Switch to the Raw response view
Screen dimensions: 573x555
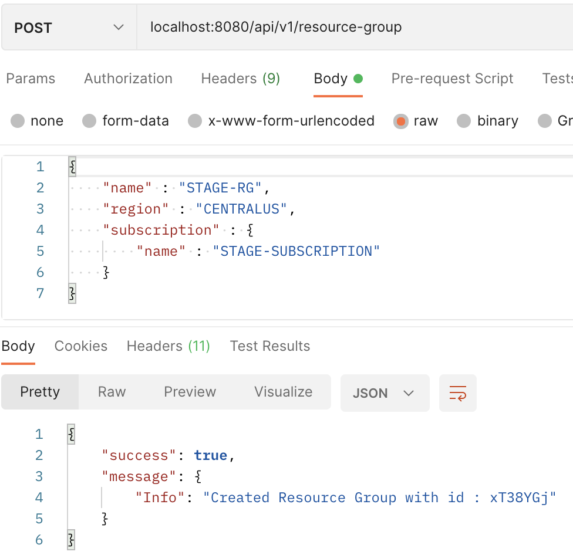[x=111, y=392]
